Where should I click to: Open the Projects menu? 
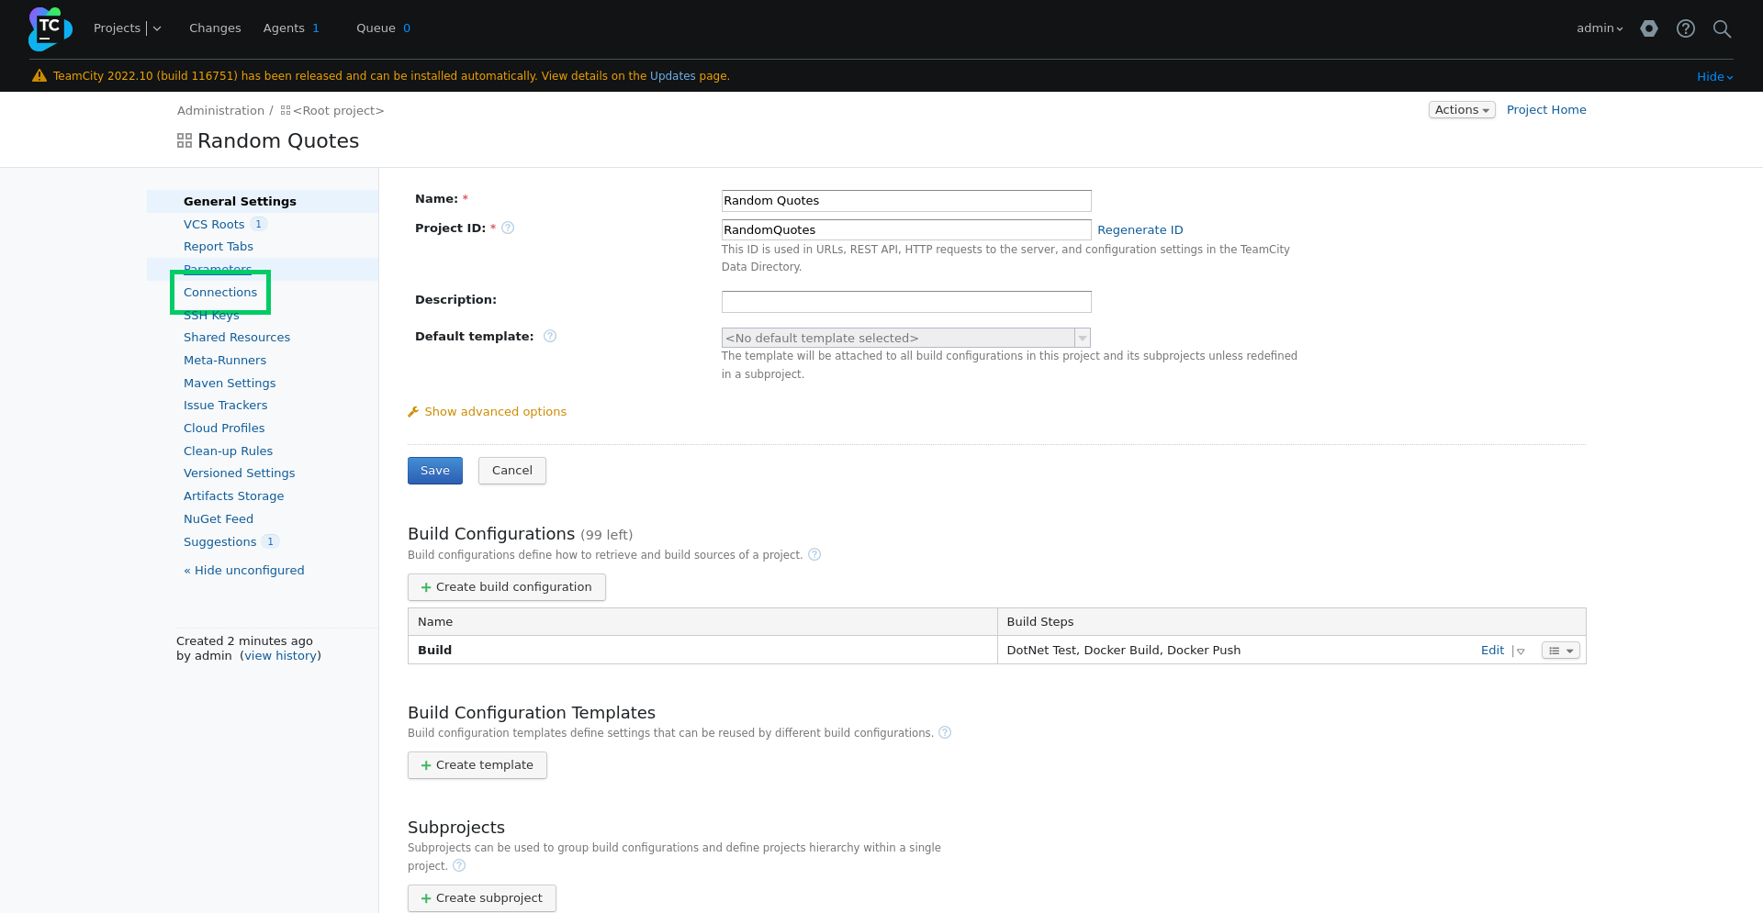pyautogui.click(x=117, y=28)
